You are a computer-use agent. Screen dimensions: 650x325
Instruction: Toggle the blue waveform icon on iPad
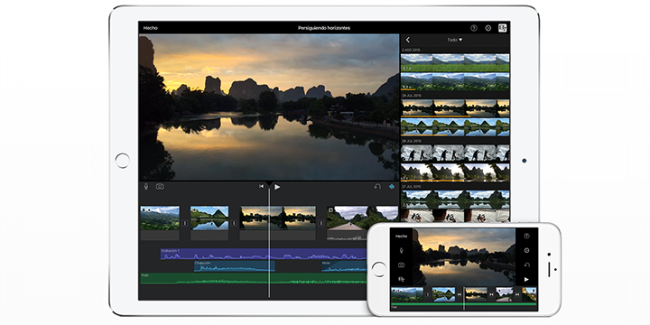[392, 187]
